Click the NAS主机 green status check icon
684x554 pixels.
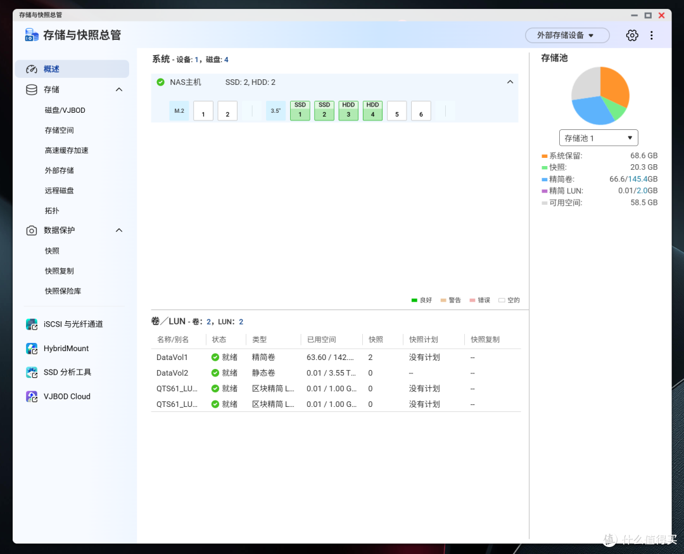click(x=160, y=82)
